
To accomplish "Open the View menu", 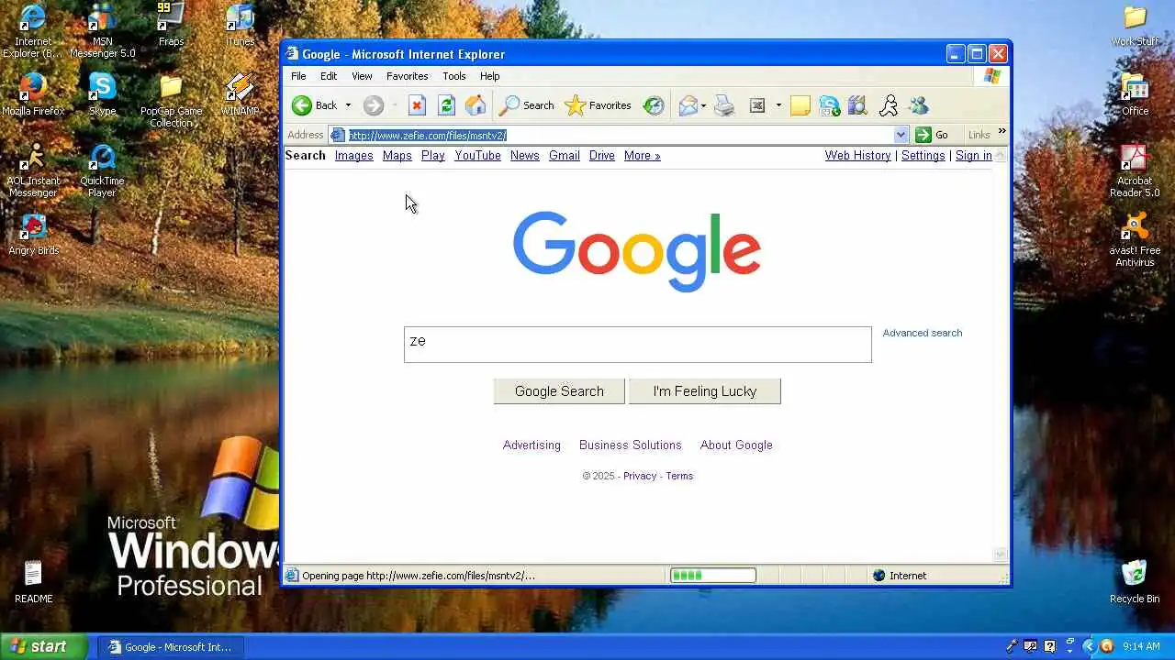I will (362, 76).
